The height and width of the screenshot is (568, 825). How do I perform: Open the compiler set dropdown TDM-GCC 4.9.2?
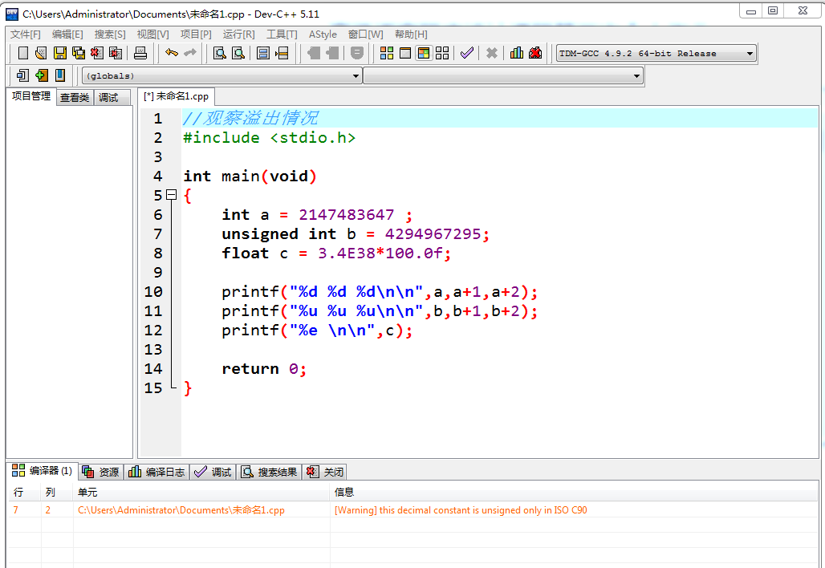(x=656, y=53)
